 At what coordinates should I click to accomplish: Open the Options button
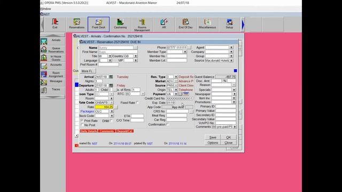(x=213, y=143)
